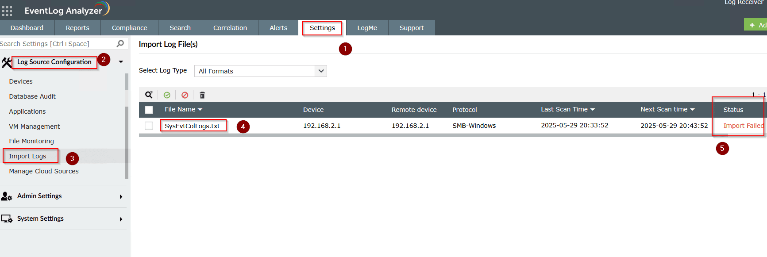Click the Protocol column header

[465, 110]
